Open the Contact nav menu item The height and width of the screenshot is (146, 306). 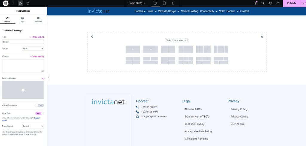coord(244,11)
